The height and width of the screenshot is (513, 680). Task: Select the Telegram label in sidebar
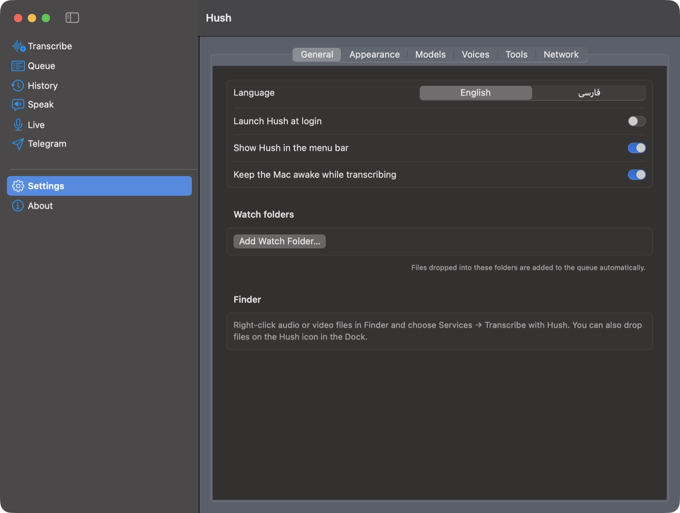(x=47, y=144)
